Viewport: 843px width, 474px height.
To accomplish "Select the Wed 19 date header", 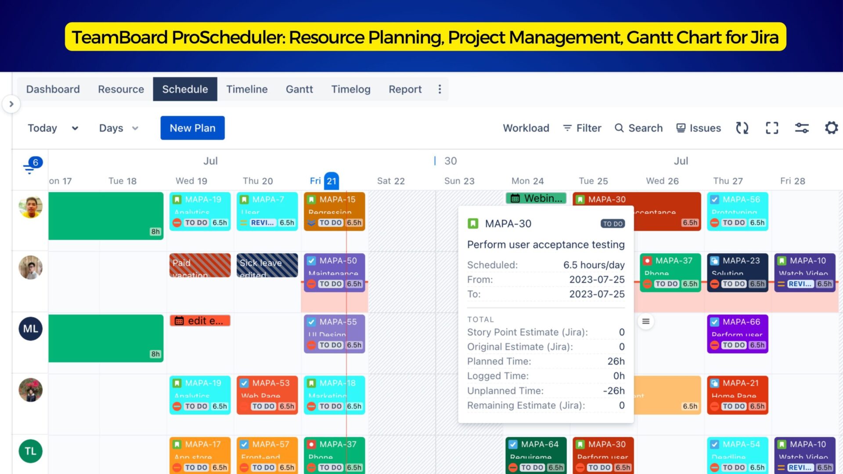I will 191,181.
